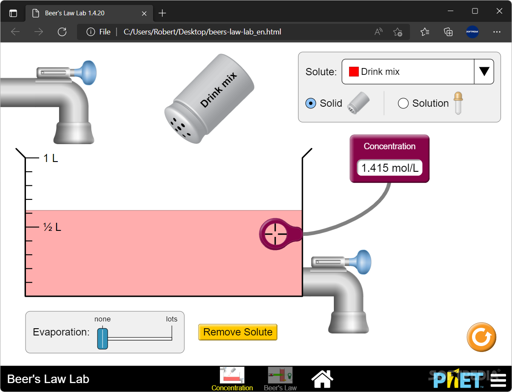Screen dimensions: 512x392
Task: Click the Evaporation slider thumb
Action: tap(102, 338)
